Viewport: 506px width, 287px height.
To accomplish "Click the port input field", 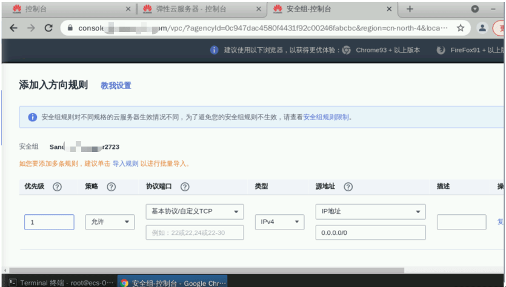I will click(x=195, y=233).
